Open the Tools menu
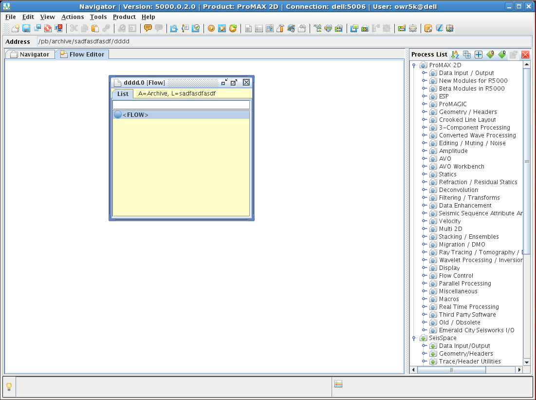 click(98, 17)
